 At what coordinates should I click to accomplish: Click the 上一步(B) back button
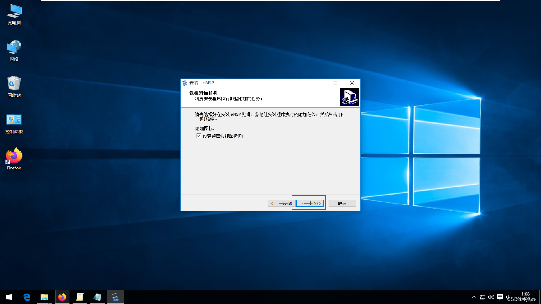coord(281,203)
